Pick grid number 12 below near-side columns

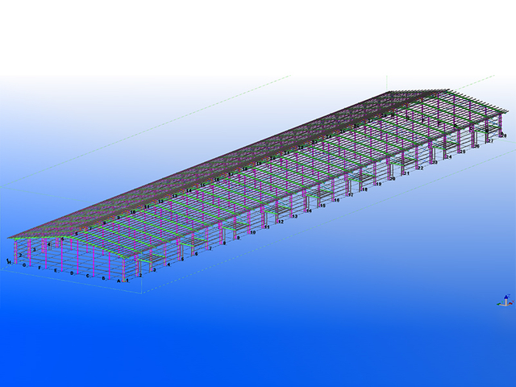(x=281, y=222)
